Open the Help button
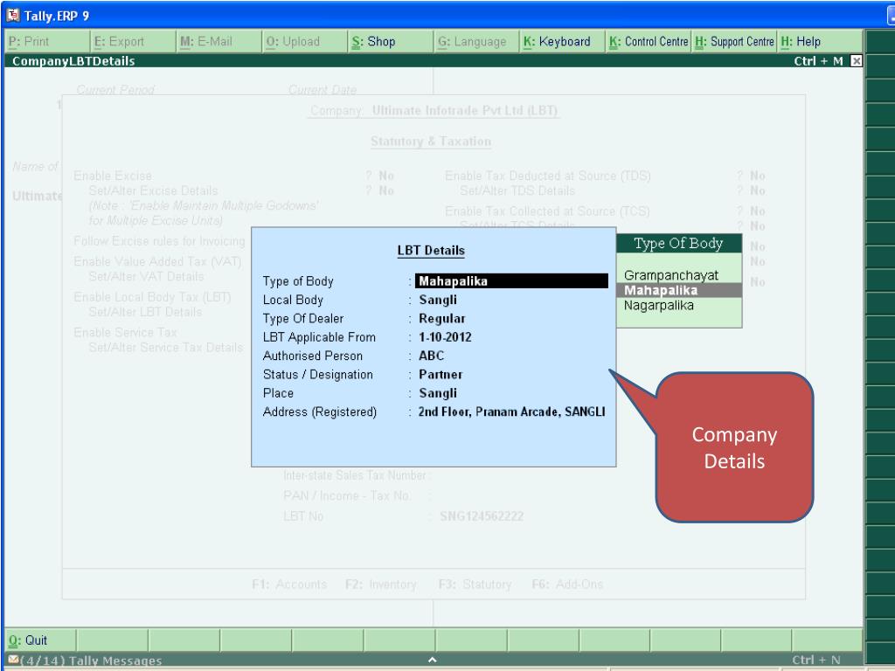The image size is (895, 671). (x=820, y=42)
